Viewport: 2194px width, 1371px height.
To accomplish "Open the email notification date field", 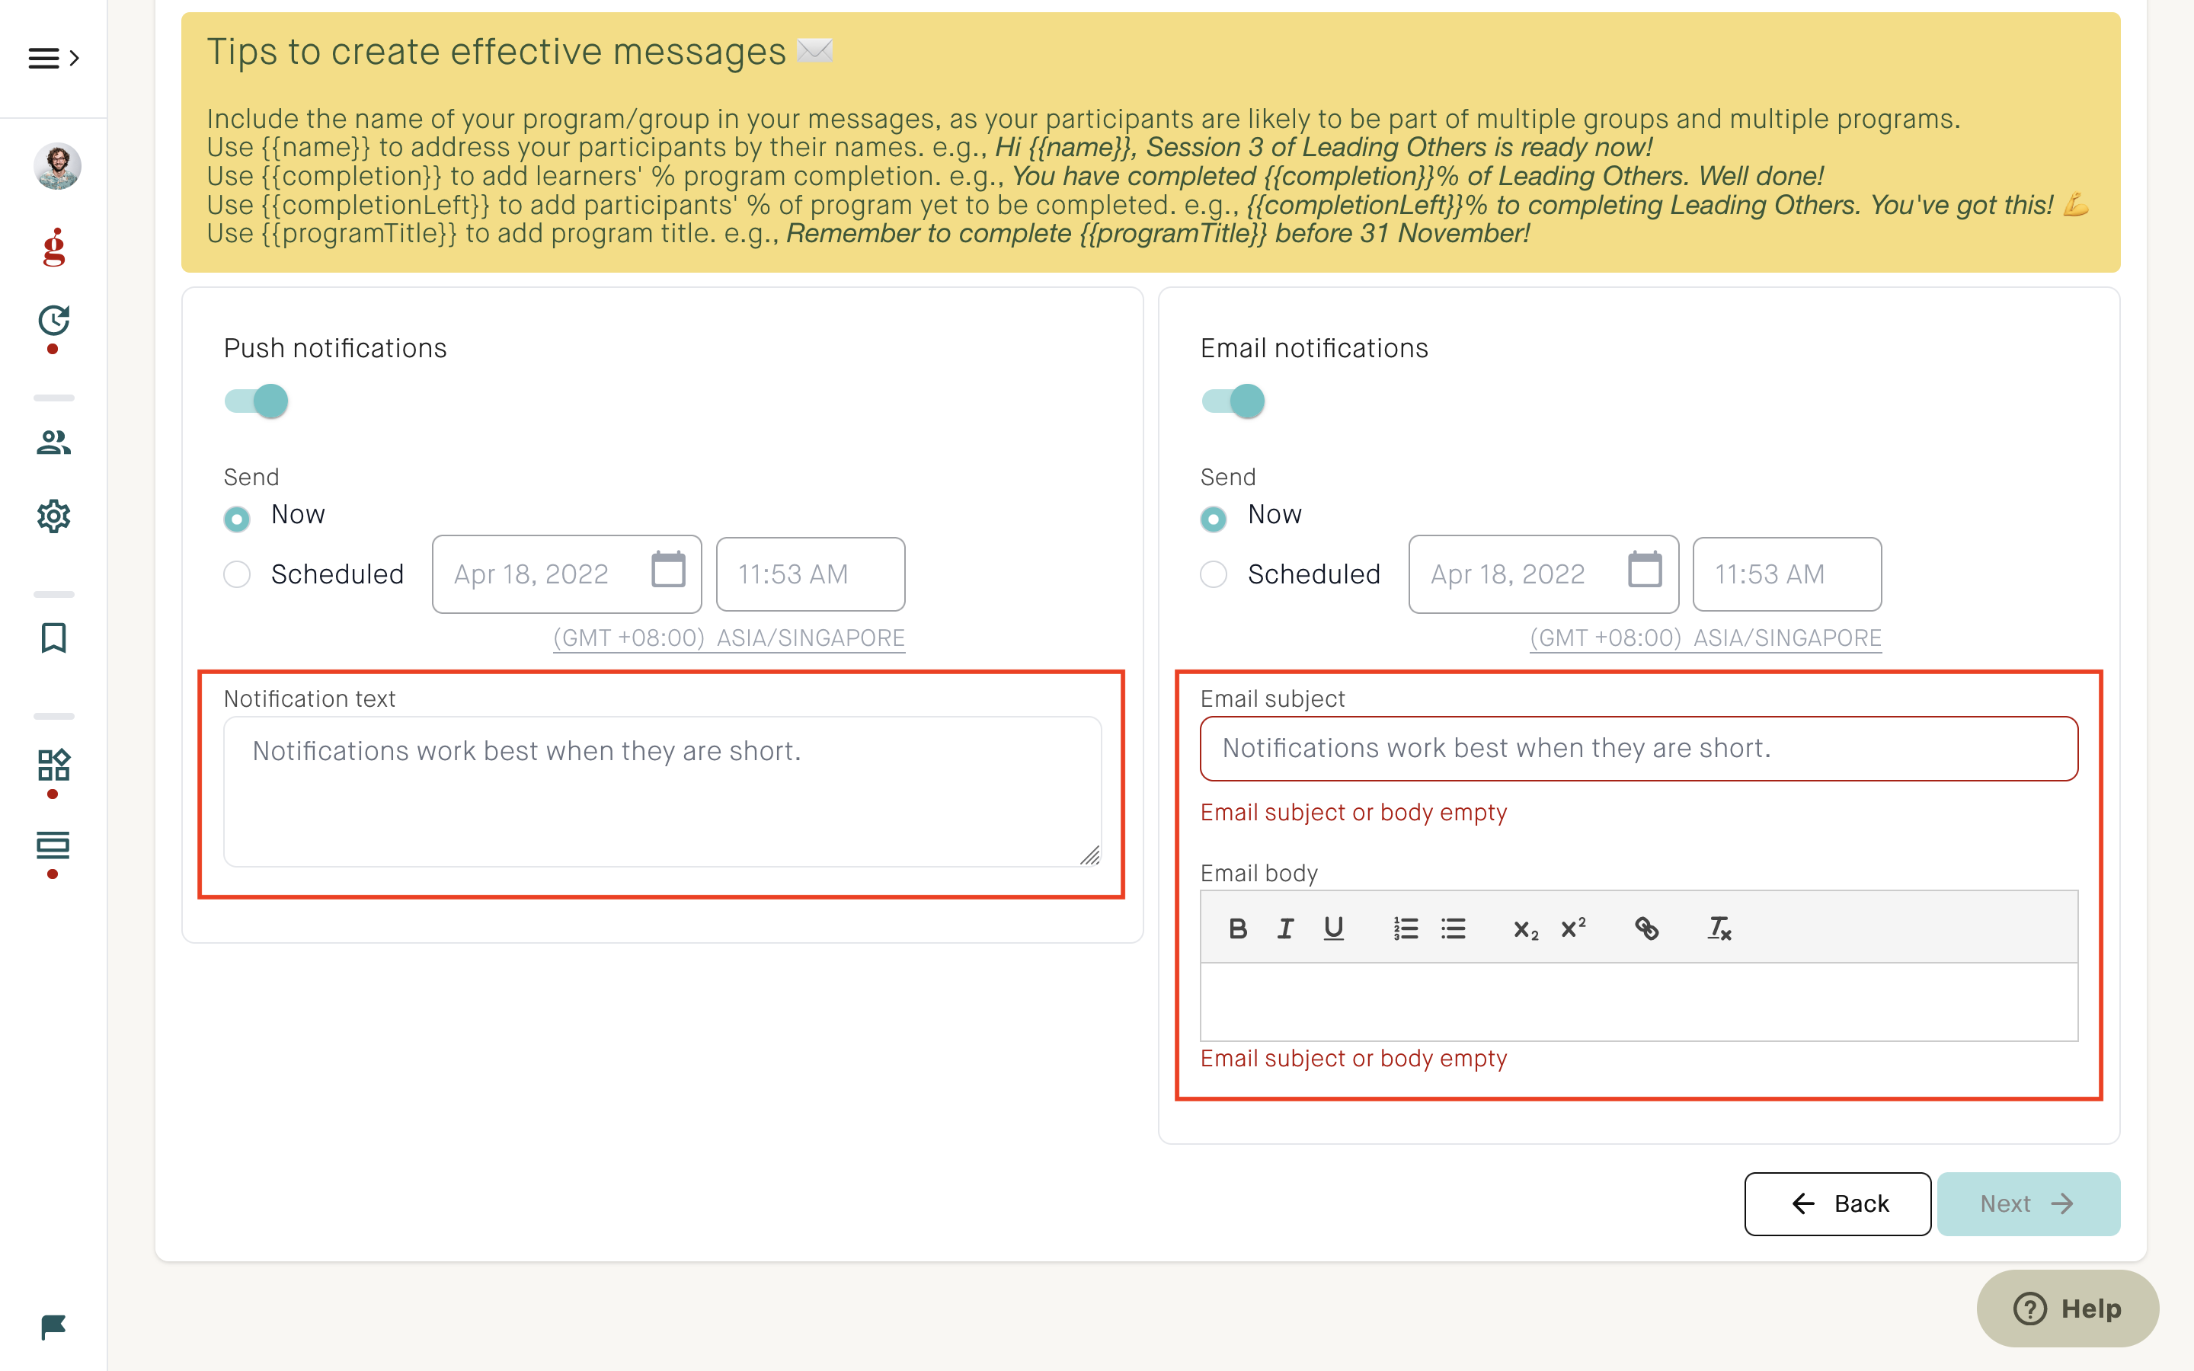I will tap(1543, 574).
